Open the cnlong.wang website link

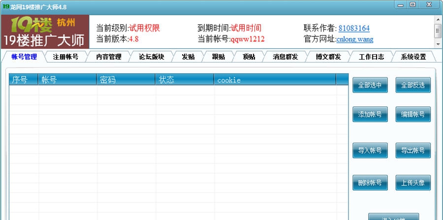point(355,39)
